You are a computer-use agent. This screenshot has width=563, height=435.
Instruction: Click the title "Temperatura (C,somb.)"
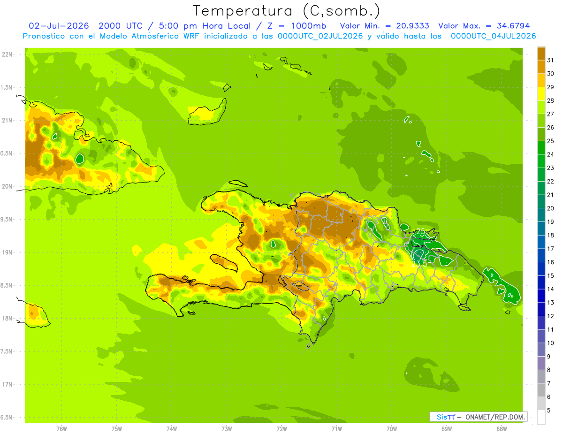coord(286,11)
